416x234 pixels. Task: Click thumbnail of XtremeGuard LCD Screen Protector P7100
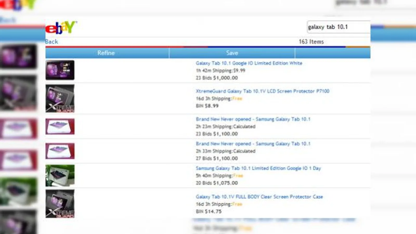point(60,99)
